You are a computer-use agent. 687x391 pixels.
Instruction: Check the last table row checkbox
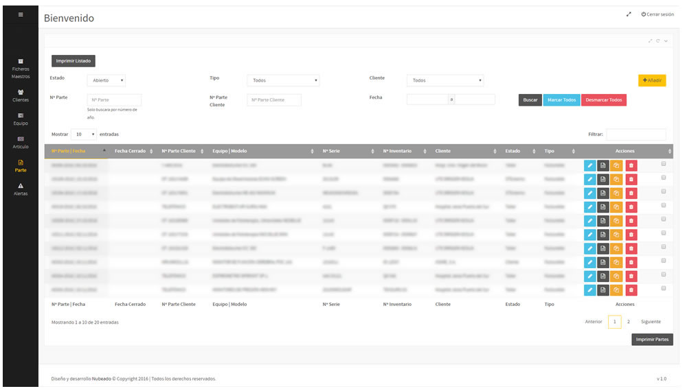pos(664,288)
